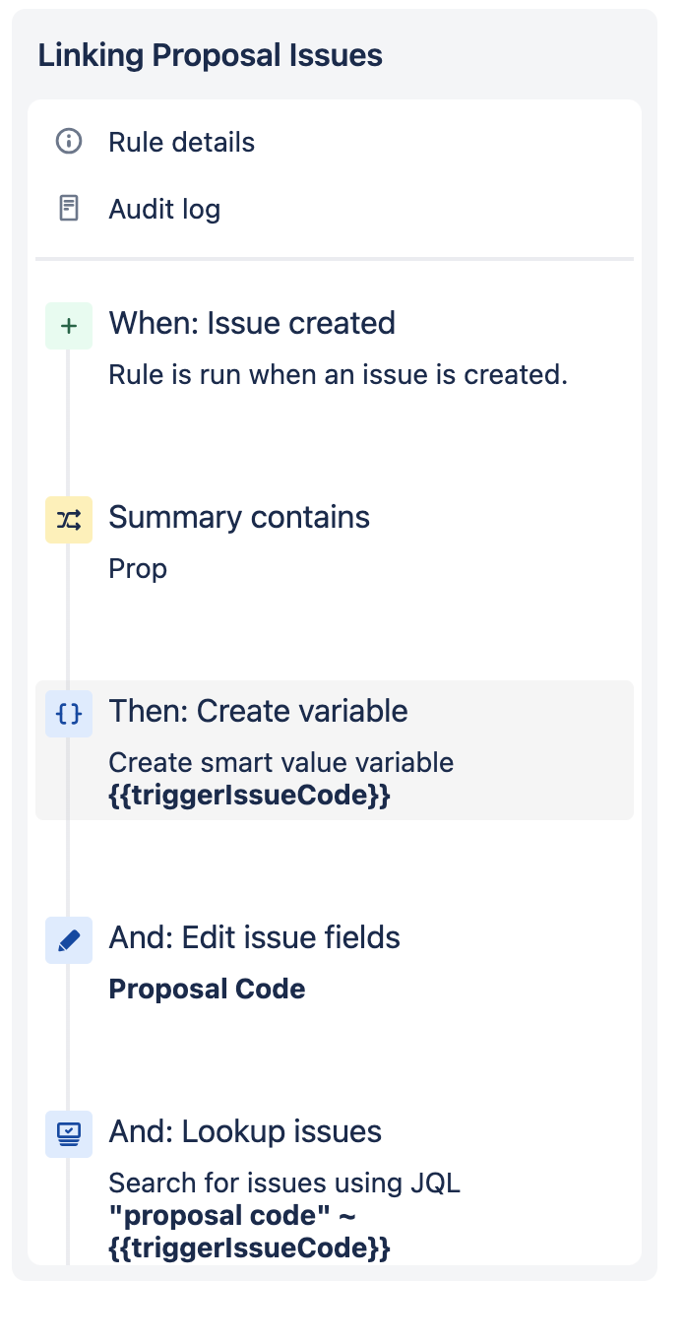Viewport: 685px width, 1343px height.
Task: Click the Linking Proposal Issues rule title
Action: [x=210, y=55]
